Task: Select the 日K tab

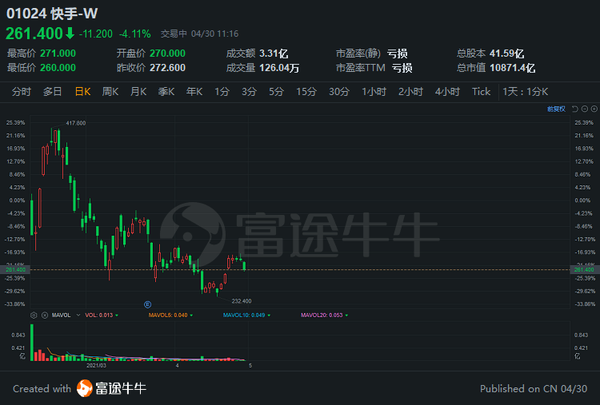Action: tap(82, 92)
